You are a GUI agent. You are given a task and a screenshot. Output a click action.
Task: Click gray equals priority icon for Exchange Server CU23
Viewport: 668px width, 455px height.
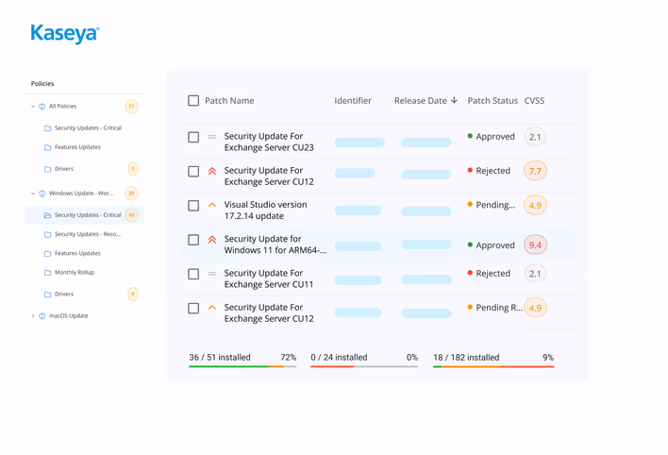click(x=212, y=137)
